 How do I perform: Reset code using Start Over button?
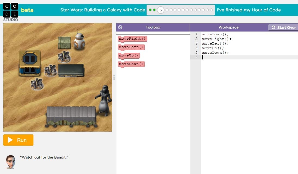click(283, 27)
